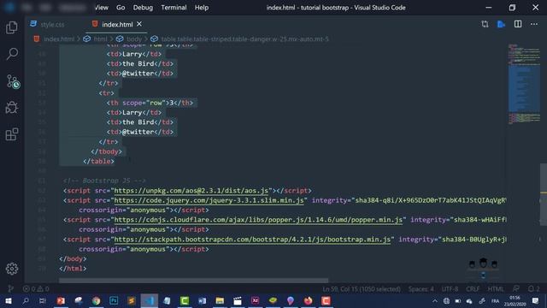Open Google Chrome from the taskbar
547x308 pixels.
[97, 300]
